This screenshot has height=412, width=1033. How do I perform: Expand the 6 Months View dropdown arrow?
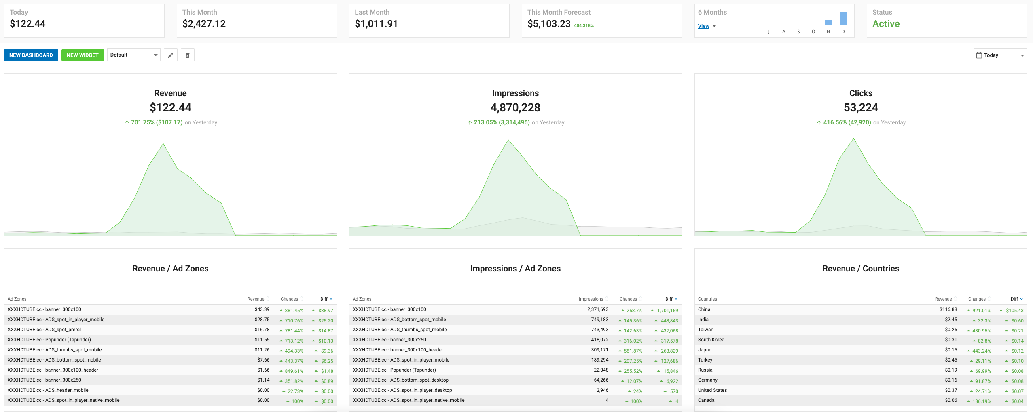714,26
